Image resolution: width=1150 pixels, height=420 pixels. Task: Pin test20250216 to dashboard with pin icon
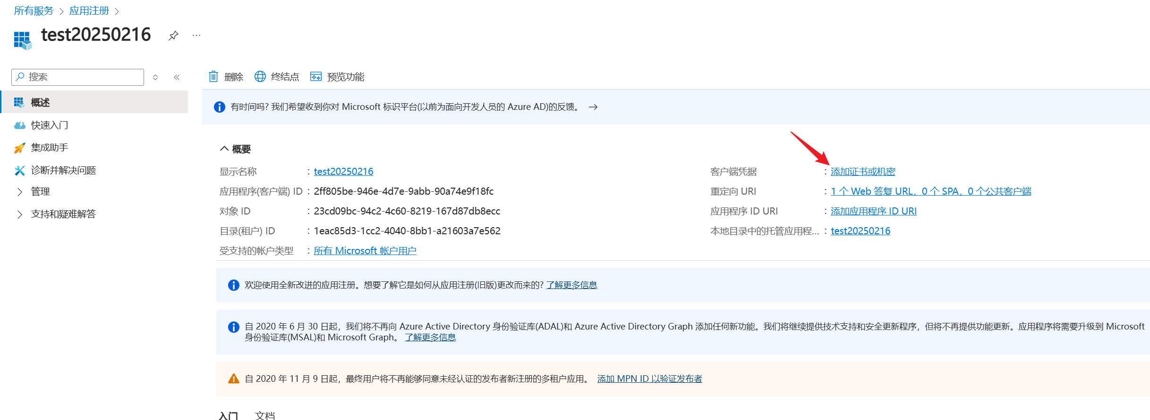[x=173, y=36]
